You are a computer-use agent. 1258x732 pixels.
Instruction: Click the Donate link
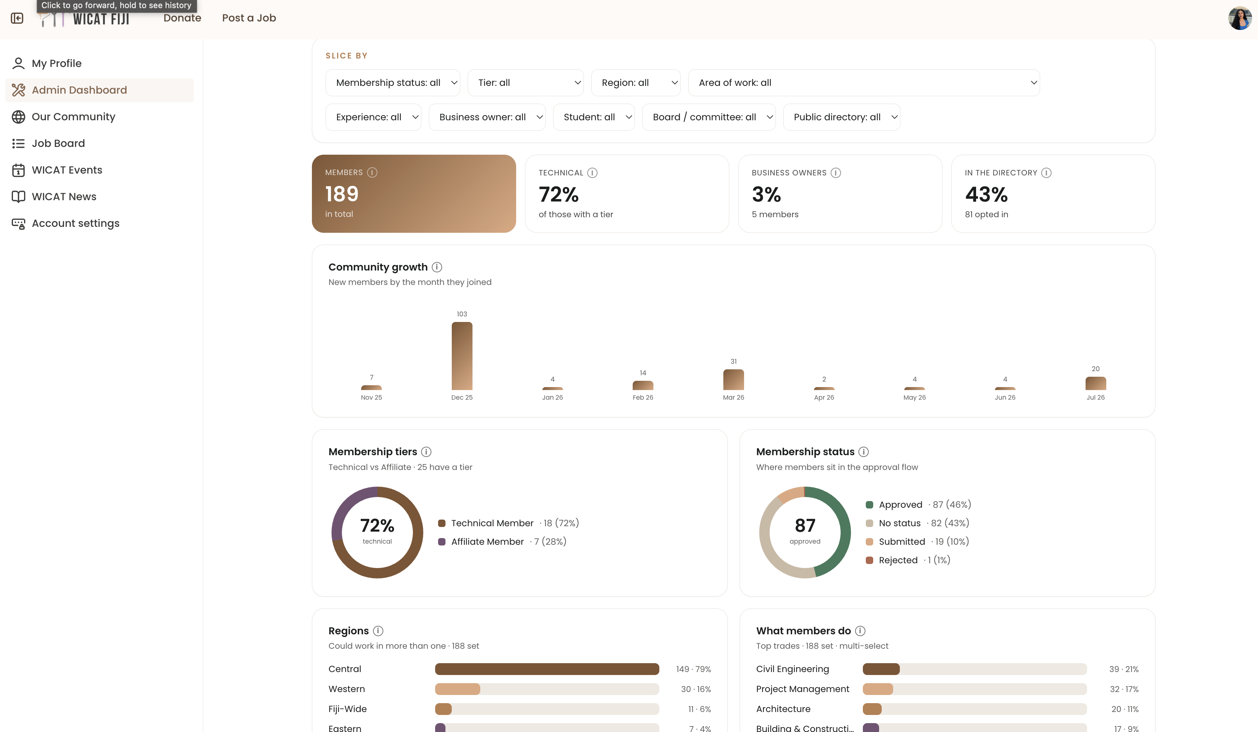coord(182,18)
